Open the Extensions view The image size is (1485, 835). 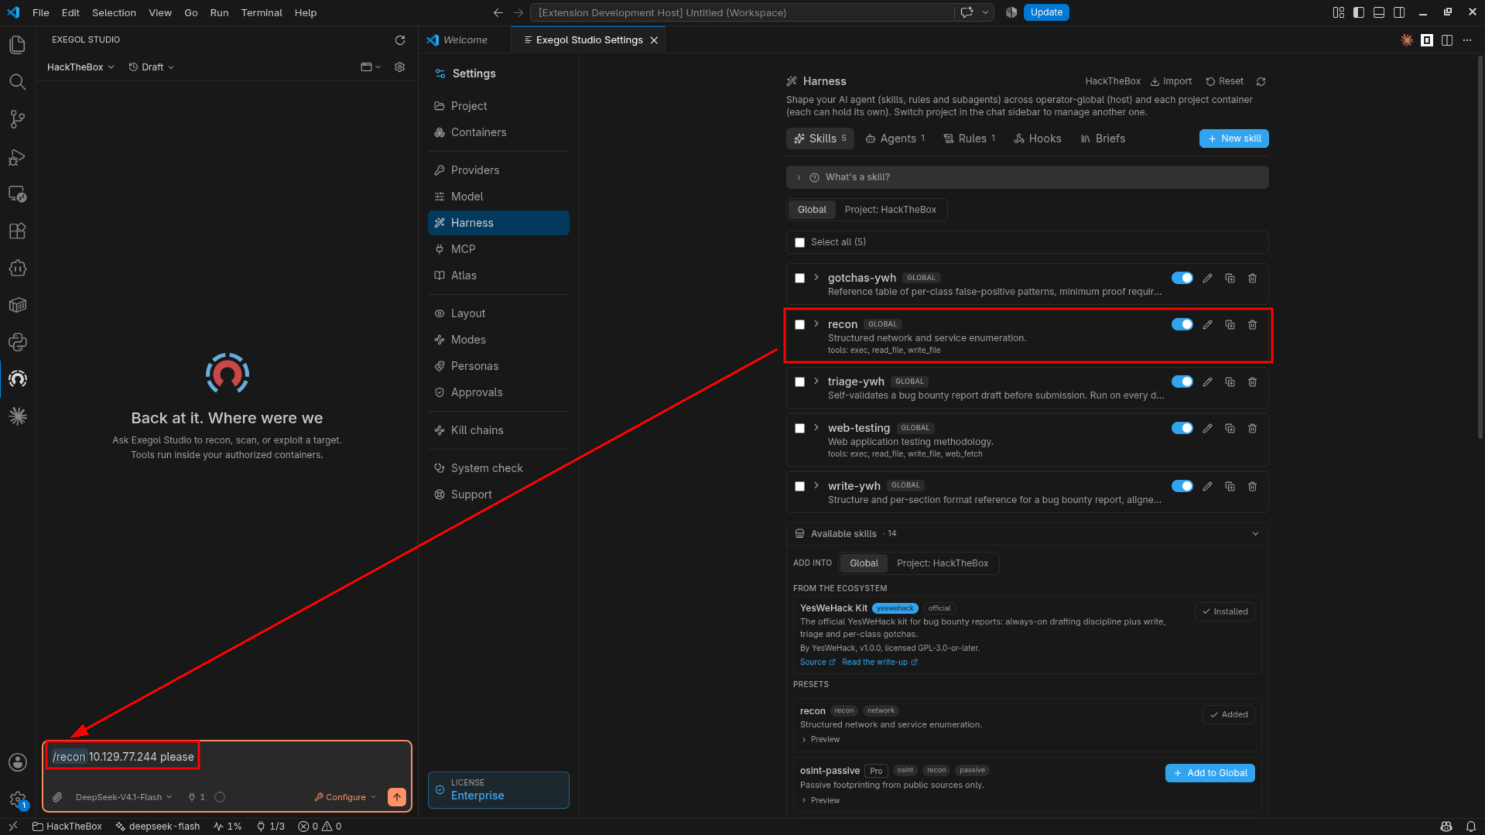(x=17, y=231)
